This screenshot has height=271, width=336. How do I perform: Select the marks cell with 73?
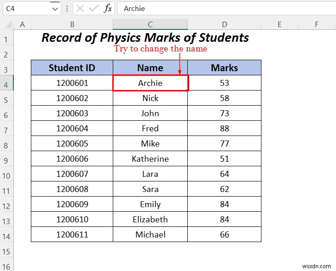pos(224,113)
